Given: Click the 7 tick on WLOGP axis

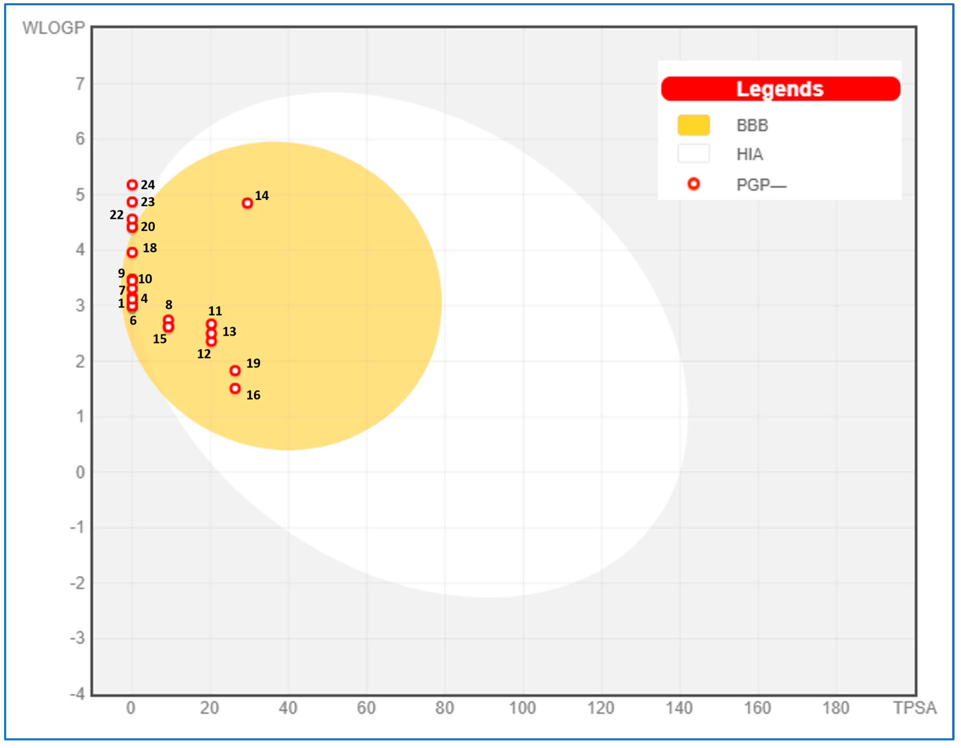Looking at the screenshot, I should pos(80,84).
